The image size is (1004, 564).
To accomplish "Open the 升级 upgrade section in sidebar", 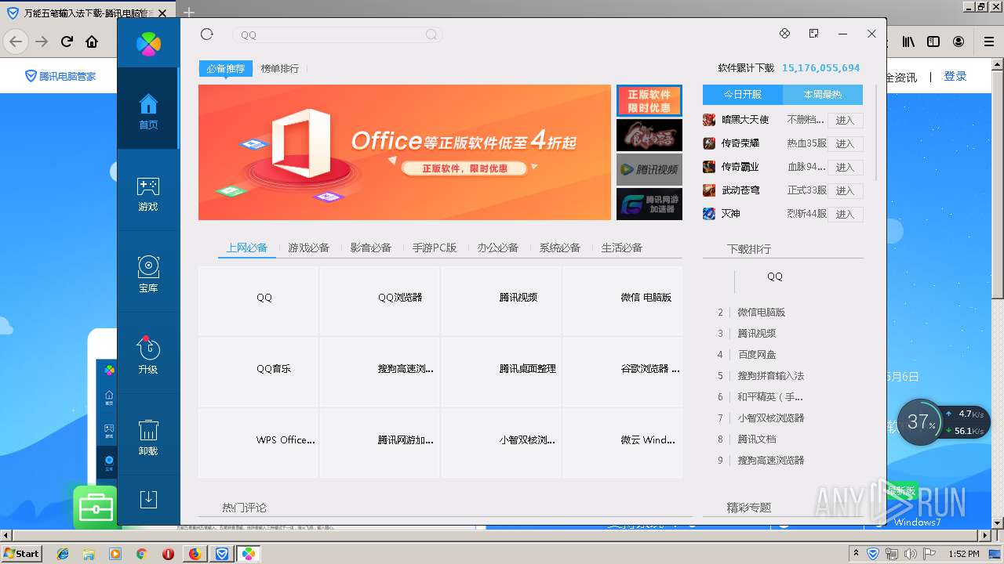I will [148, 355].
